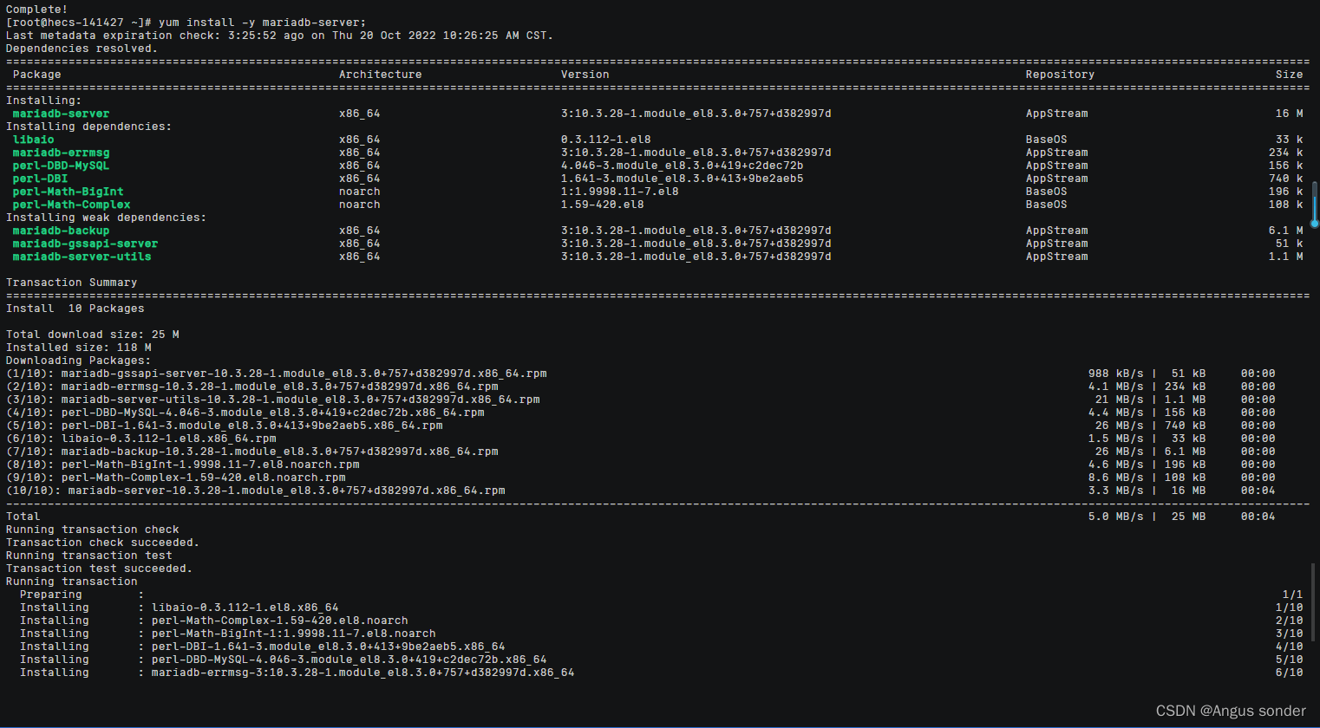
Task: Click the Size column header
Action: coord(1289,75)
